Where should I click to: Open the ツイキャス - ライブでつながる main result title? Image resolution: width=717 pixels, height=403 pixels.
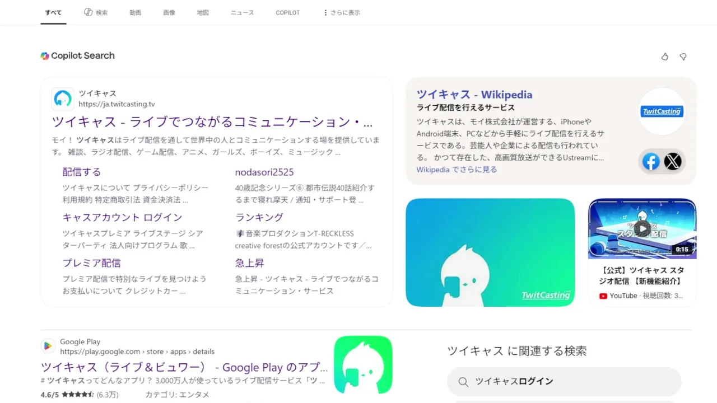pos(212,122)
